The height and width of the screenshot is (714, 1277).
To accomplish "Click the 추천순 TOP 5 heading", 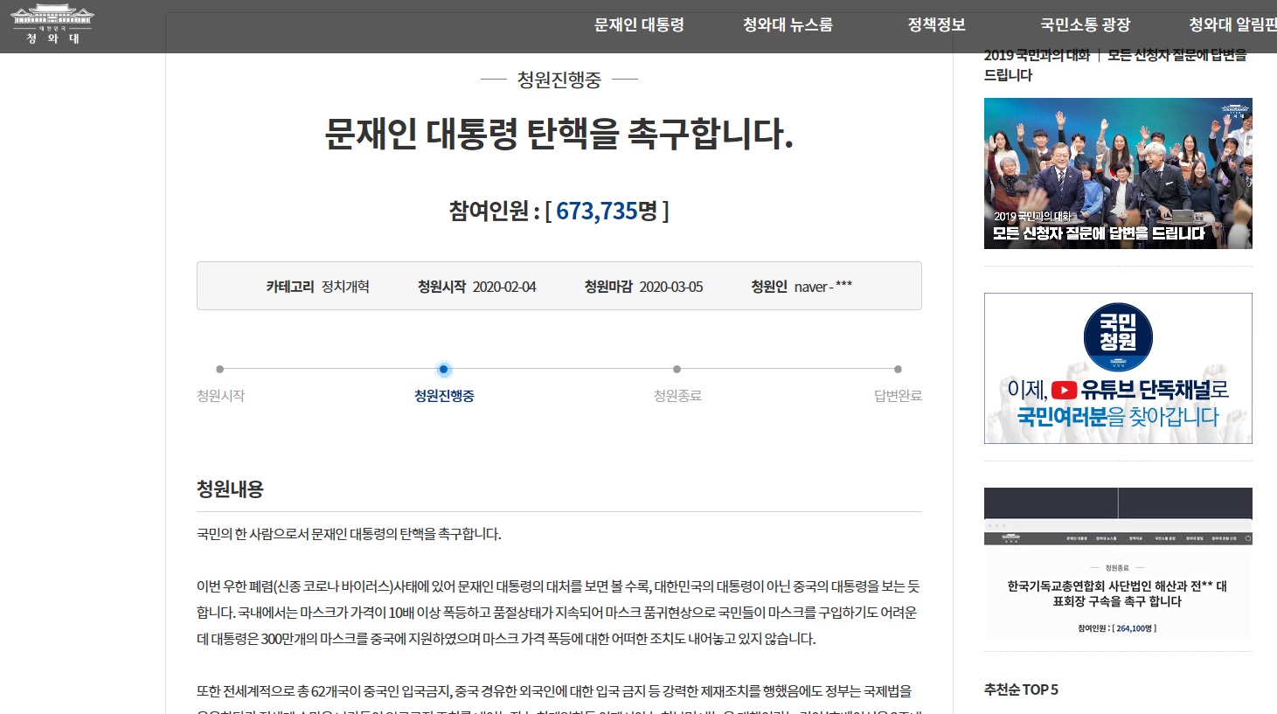I will click(1021, 690).
